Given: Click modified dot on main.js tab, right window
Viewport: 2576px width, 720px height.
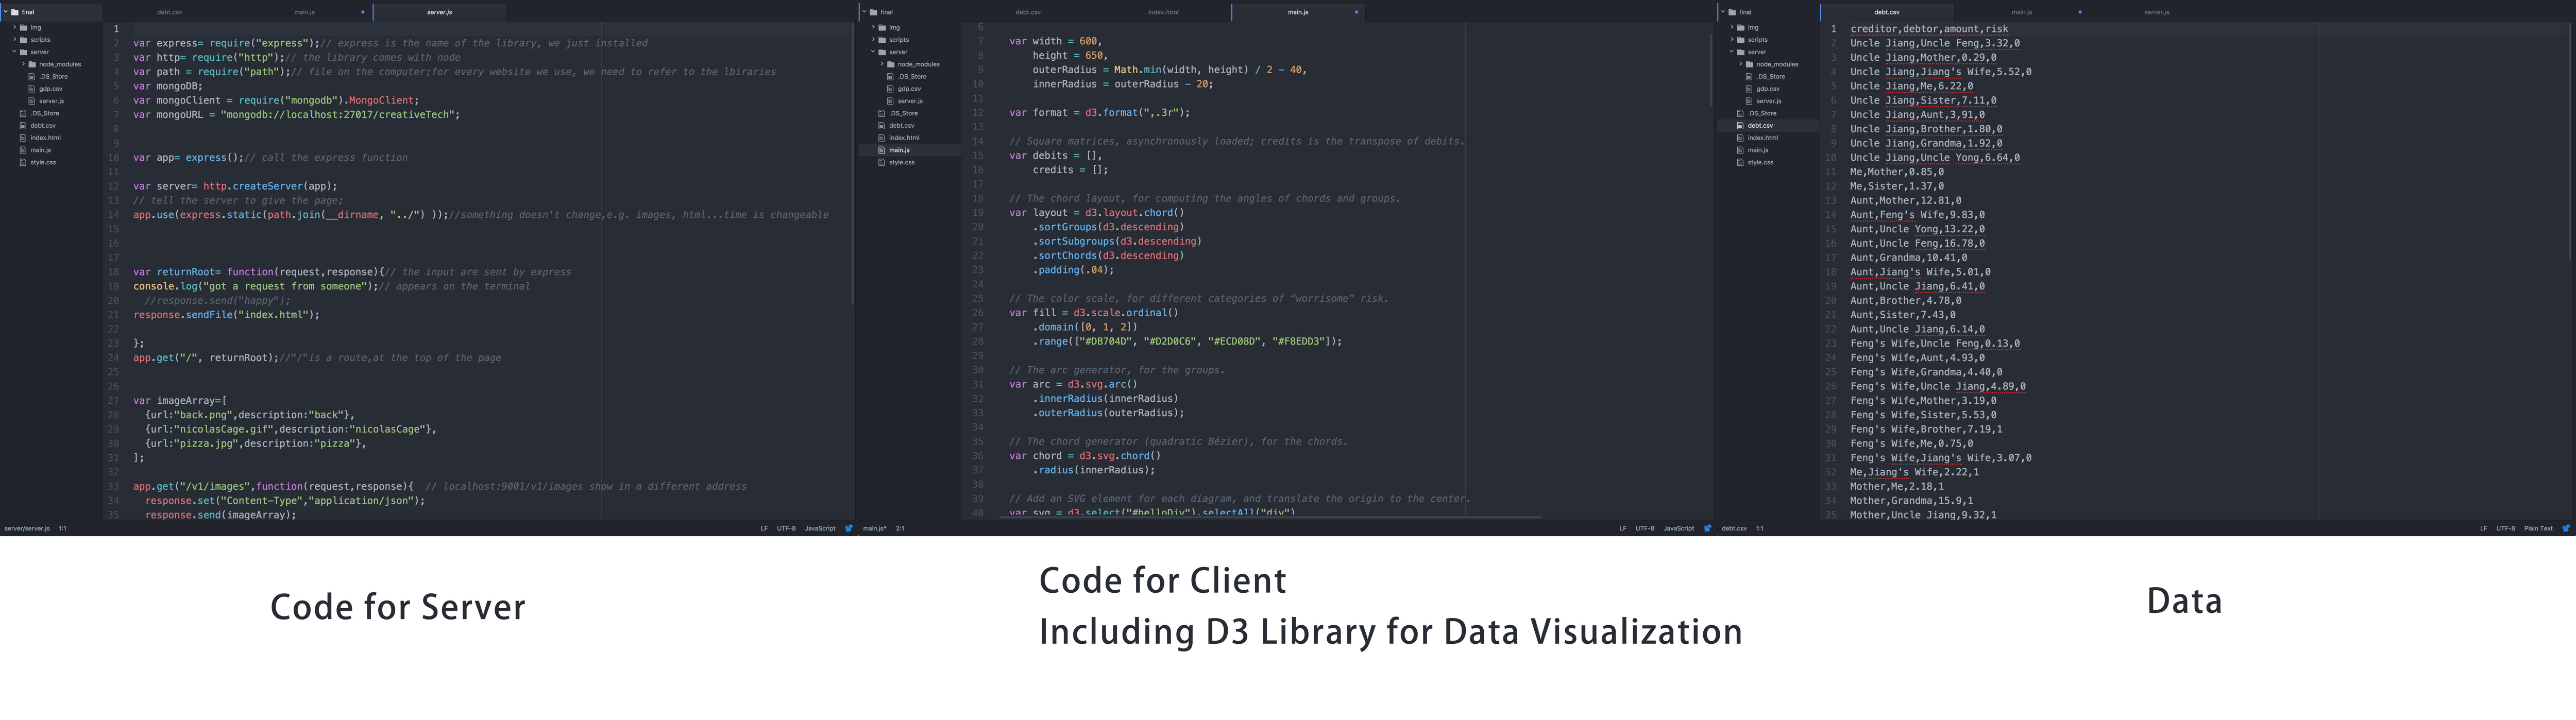Looking at the screenshot, I should click(x=2080, y=12).
